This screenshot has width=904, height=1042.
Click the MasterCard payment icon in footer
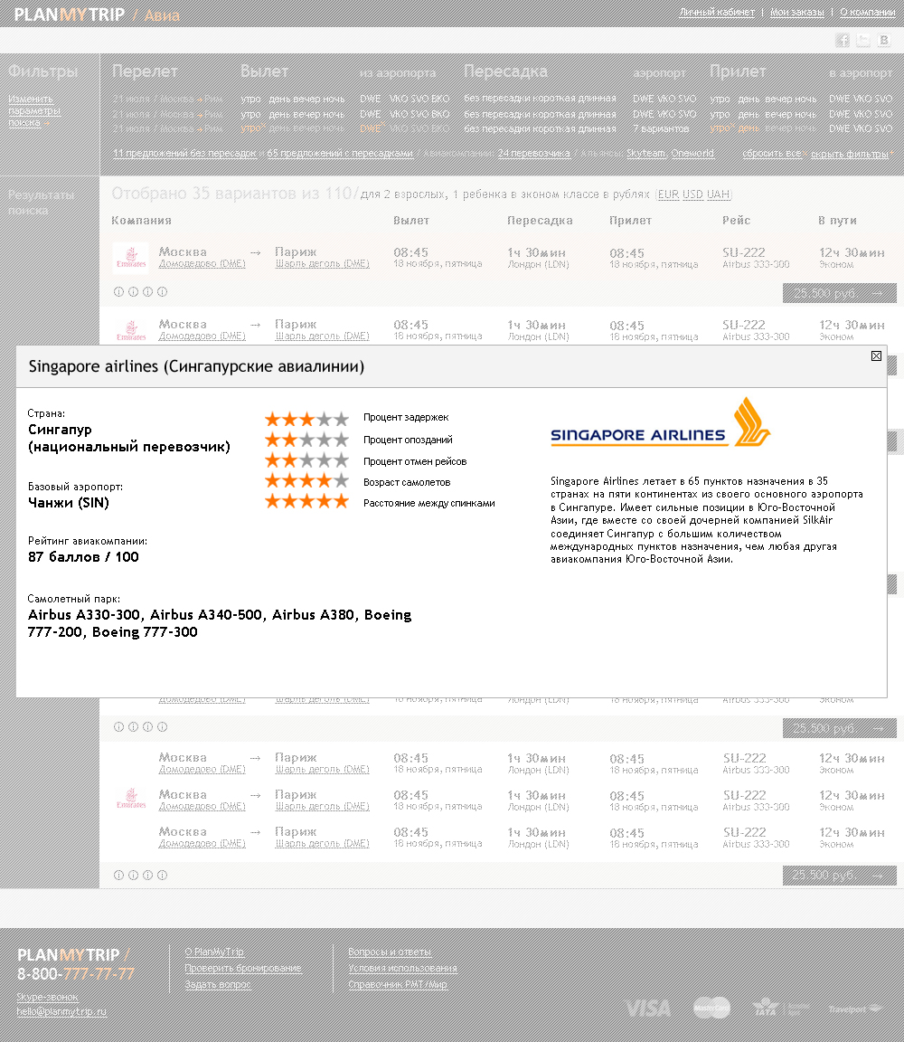pos(711,1008)
